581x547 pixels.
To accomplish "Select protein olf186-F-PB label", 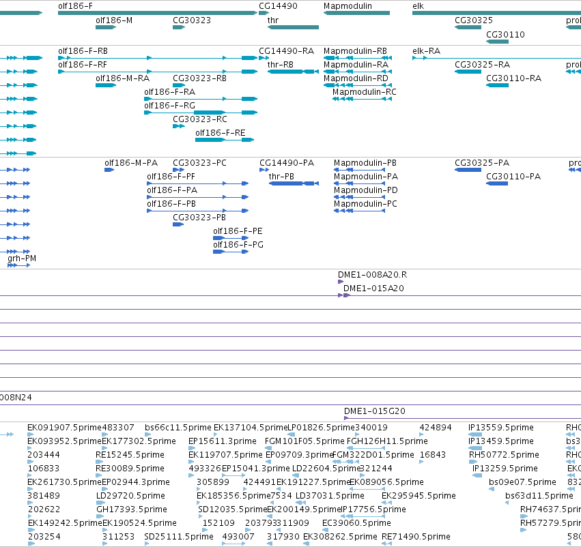I will (x=171, y=205).
